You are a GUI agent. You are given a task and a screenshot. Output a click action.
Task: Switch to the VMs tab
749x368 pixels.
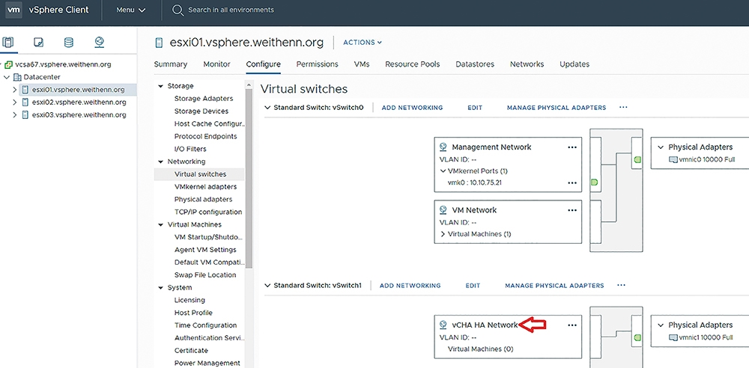(x=362, y=64)
